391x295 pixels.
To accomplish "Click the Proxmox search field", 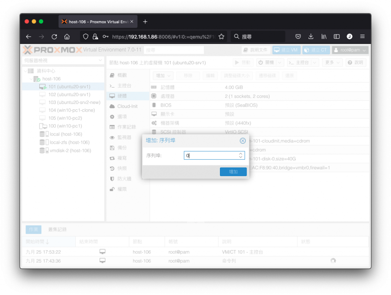I will (174, 50).
